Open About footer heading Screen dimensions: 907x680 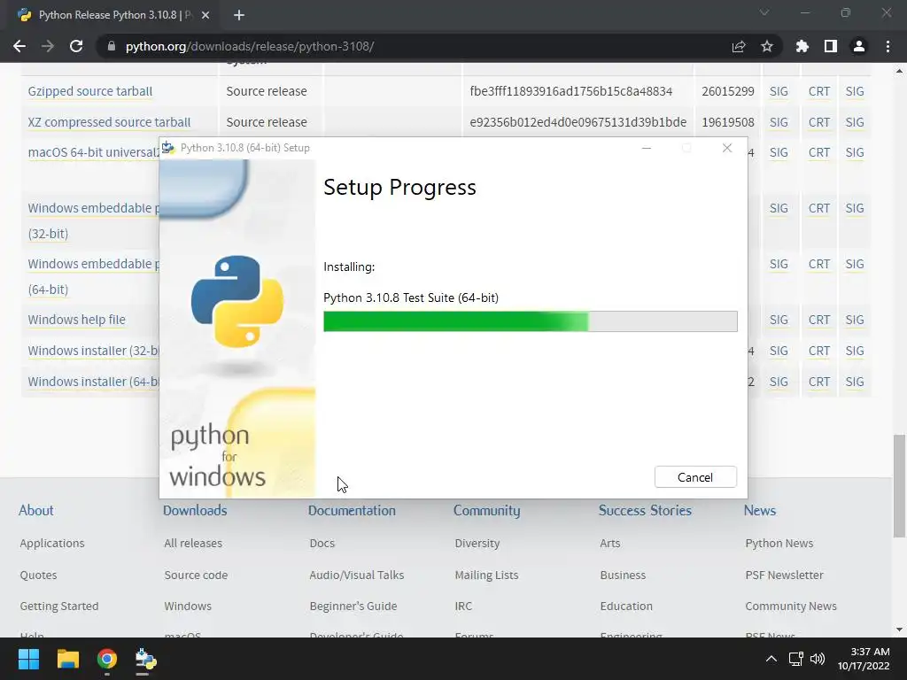pos(35,510)
